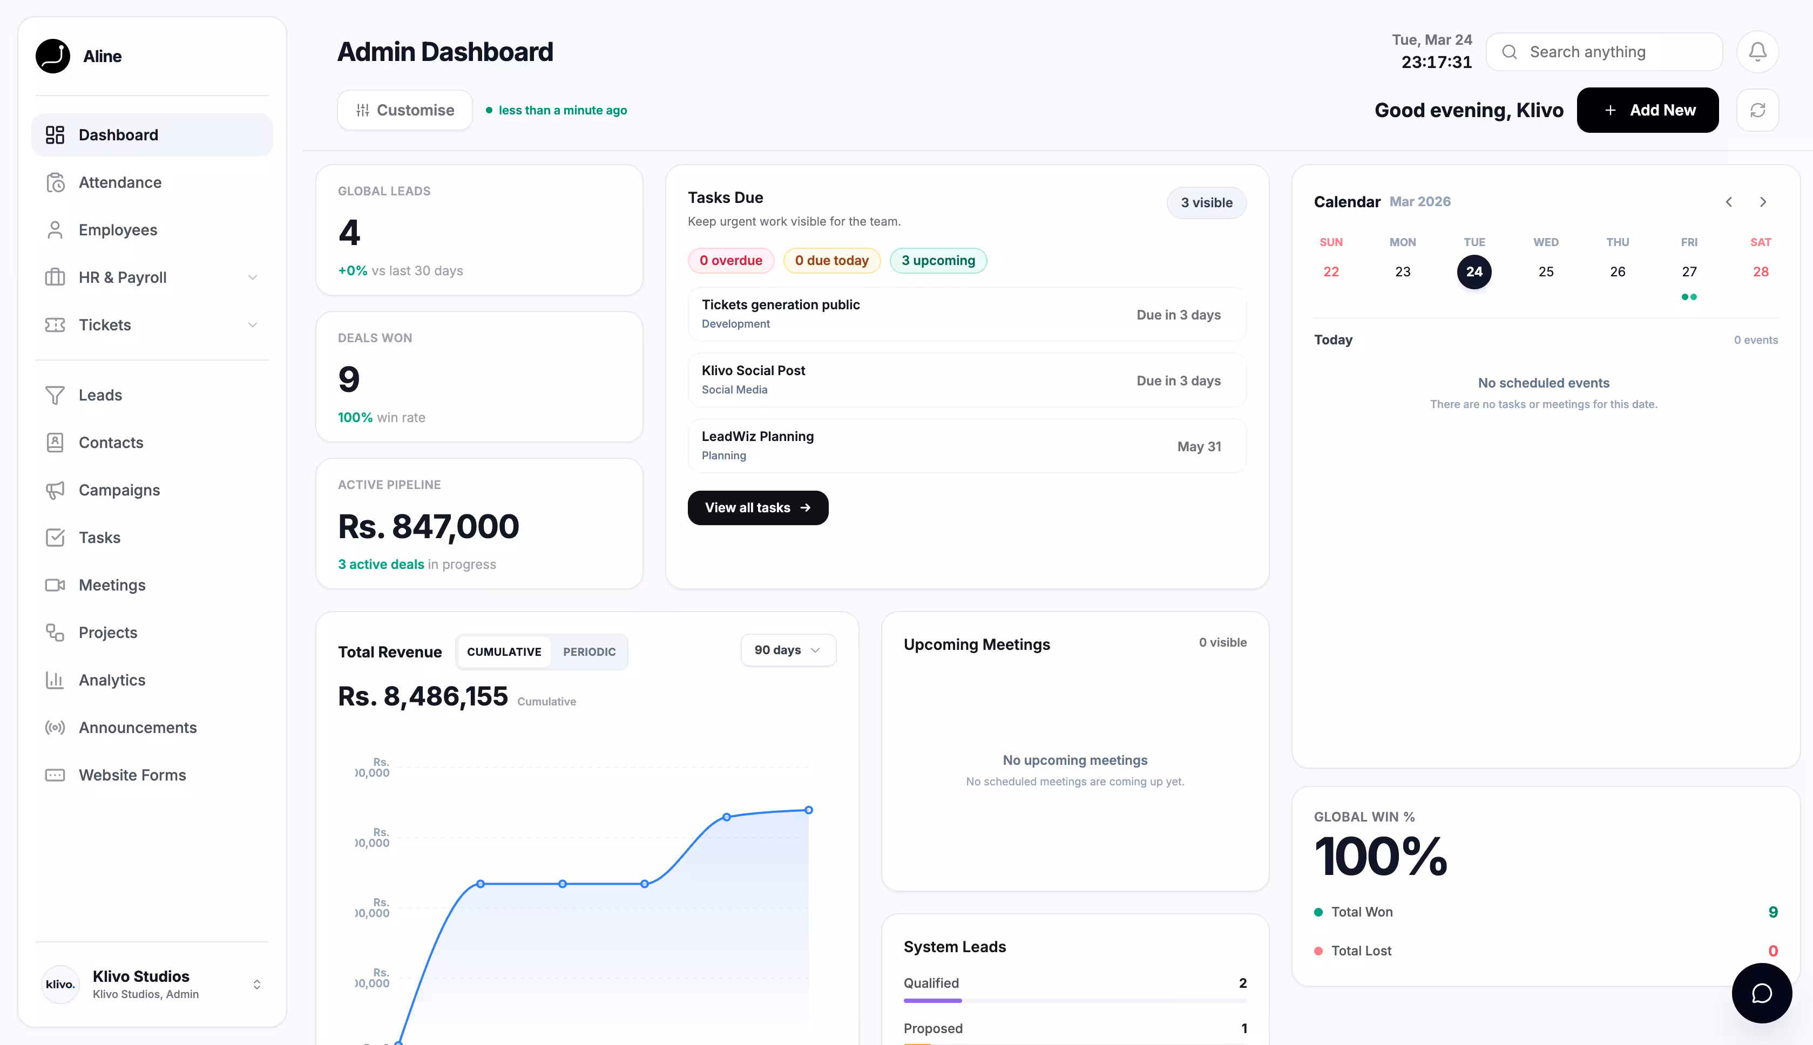
Task: Expand the Tickets submenu chevron
Action: pos(252,325)
